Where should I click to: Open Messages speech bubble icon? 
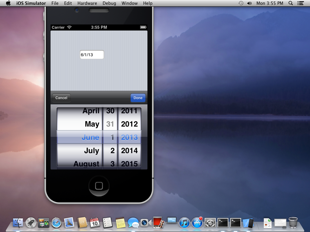pyautogui.click(x=133, y=223)
